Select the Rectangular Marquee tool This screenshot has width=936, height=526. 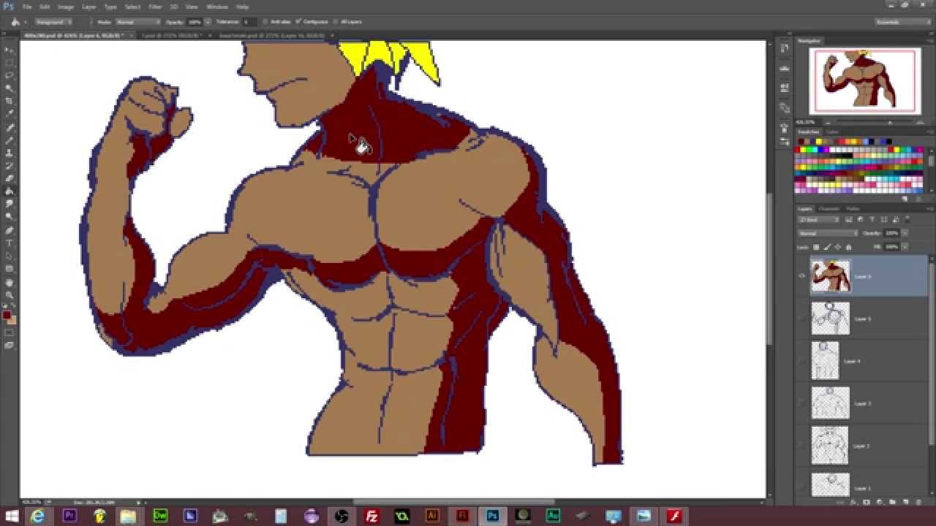10,62
